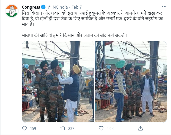Click the first line of Hindi tweet text

(92, 13)
